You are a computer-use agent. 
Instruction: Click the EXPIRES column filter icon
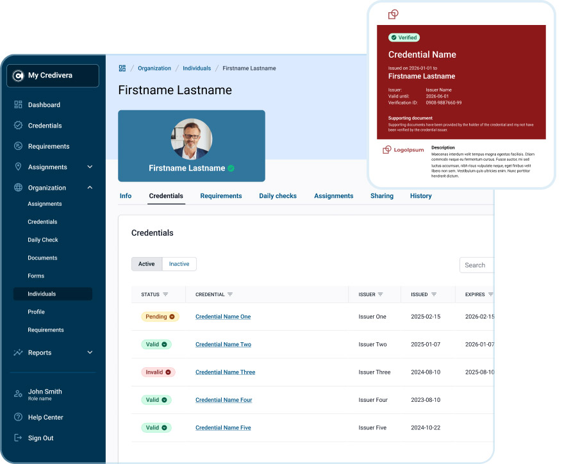(x=490, y=295)
